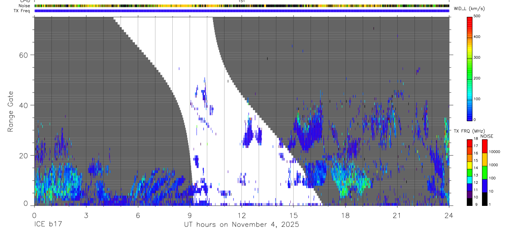Click the x-axis hour label 21

coord(397,215)
